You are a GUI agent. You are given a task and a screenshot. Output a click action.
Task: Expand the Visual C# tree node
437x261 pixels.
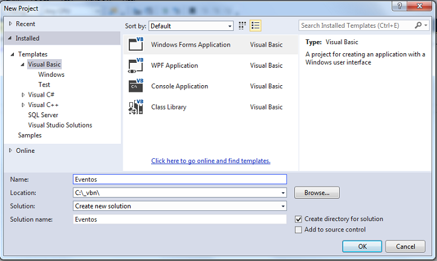coord(23,95)
